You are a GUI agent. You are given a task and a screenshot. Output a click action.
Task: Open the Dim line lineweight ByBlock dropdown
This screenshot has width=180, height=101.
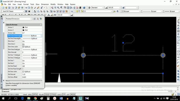[x=41, y=36]
